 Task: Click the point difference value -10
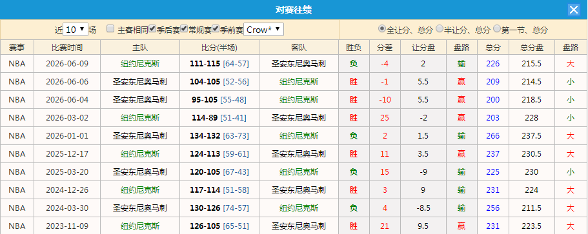point(385,100)
